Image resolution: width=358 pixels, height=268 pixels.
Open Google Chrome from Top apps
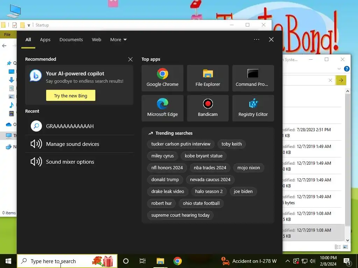(162, 78)
